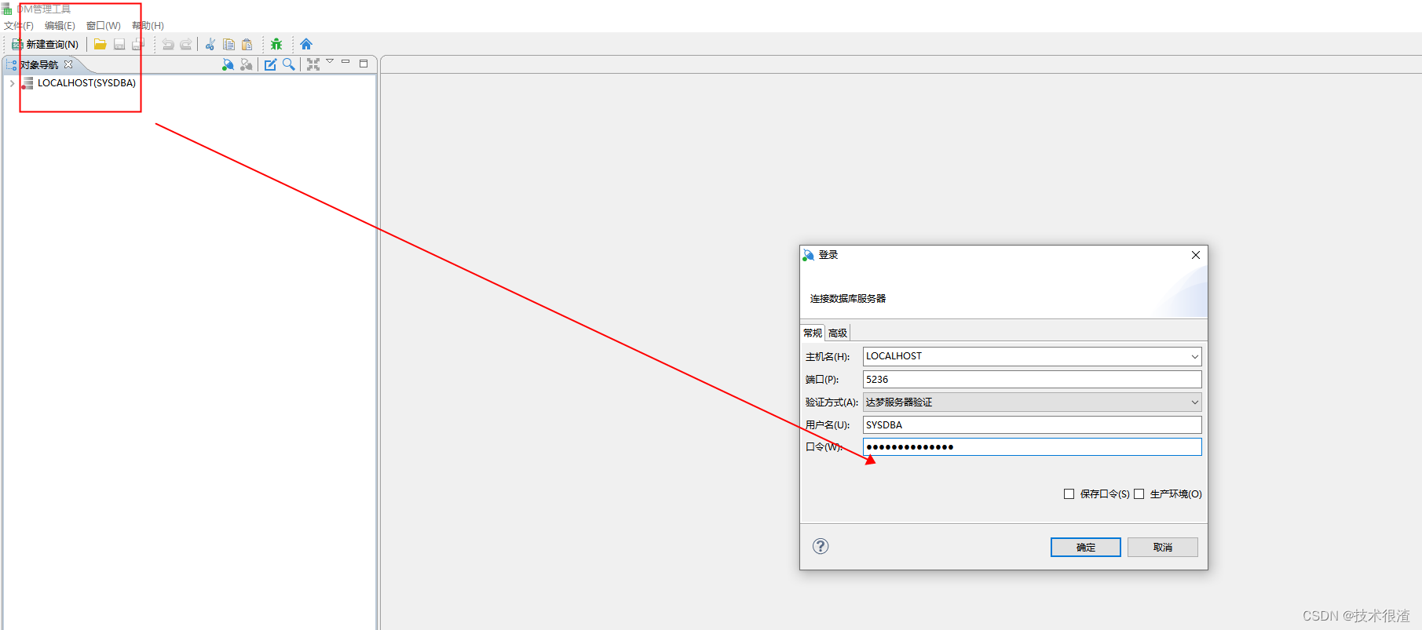Enable the 保存口令(S) checkbox
The height and width of the screenshot is (630, 1422).
[x=1069, y=493]
